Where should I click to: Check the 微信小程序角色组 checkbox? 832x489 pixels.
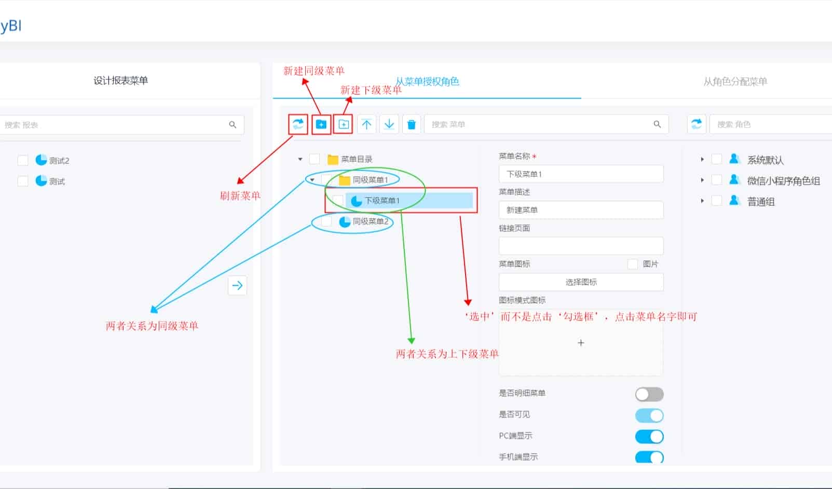pos(717,180)
